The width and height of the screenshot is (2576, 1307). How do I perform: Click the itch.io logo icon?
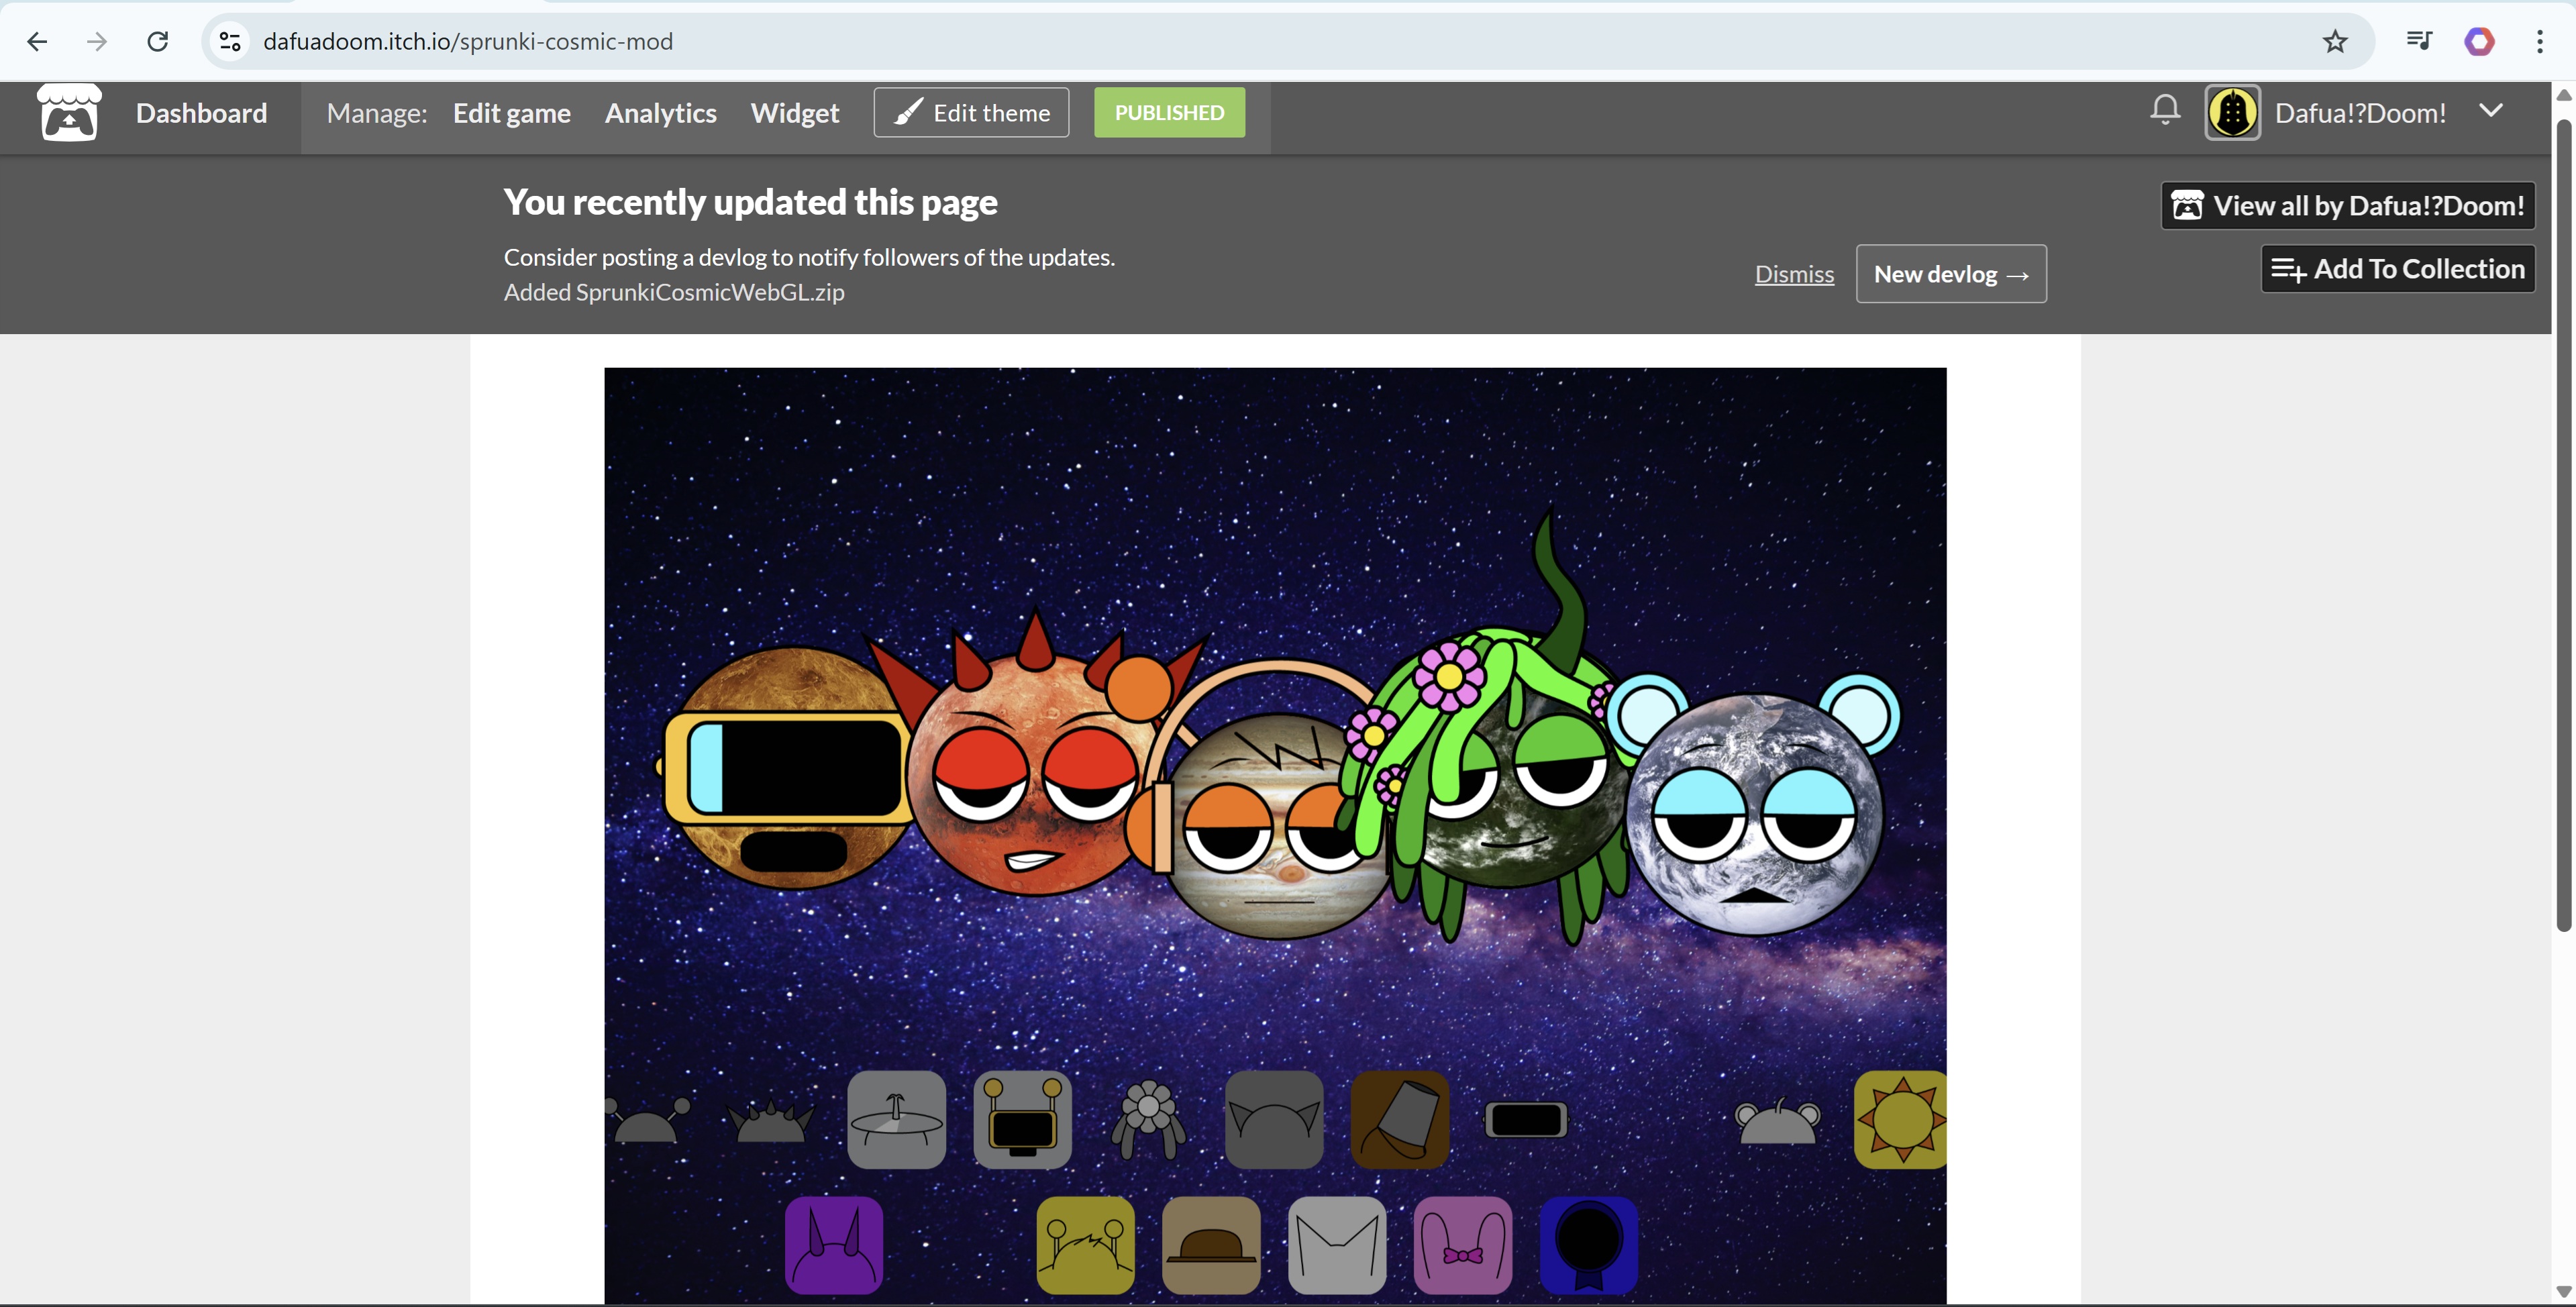(x=69, y=112)
